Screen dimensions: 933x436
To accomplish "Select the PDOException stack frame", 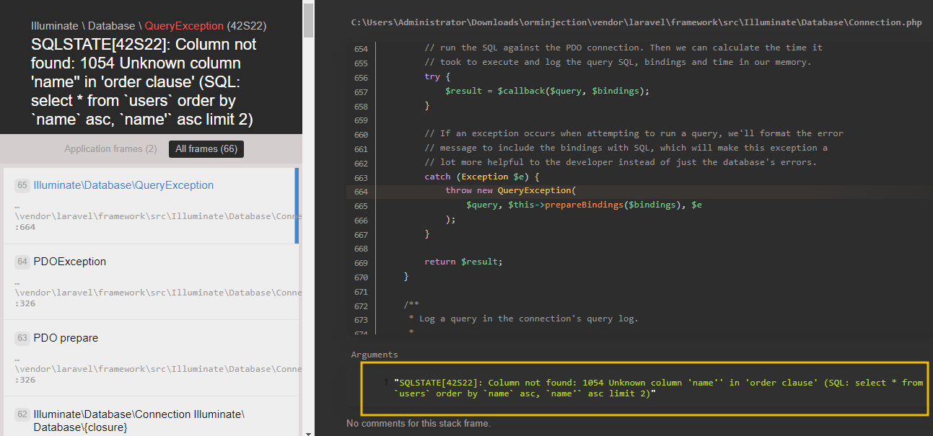I will (x=70, y=262).
